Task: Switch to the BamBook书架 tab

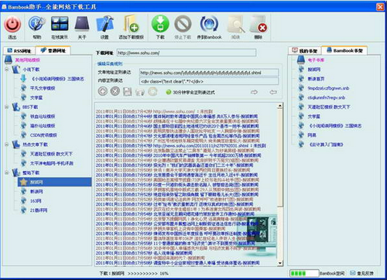Action: (344, 50)
